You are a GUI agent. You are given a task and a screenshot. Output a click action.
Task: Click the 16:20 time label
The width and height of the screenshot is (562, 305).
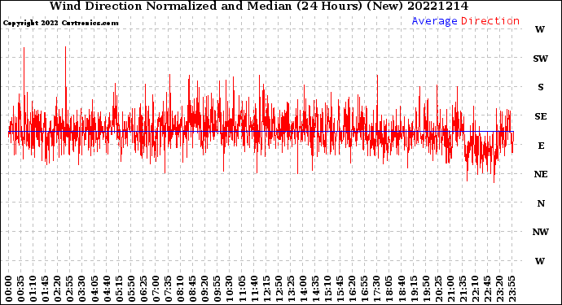pos(353,289)
